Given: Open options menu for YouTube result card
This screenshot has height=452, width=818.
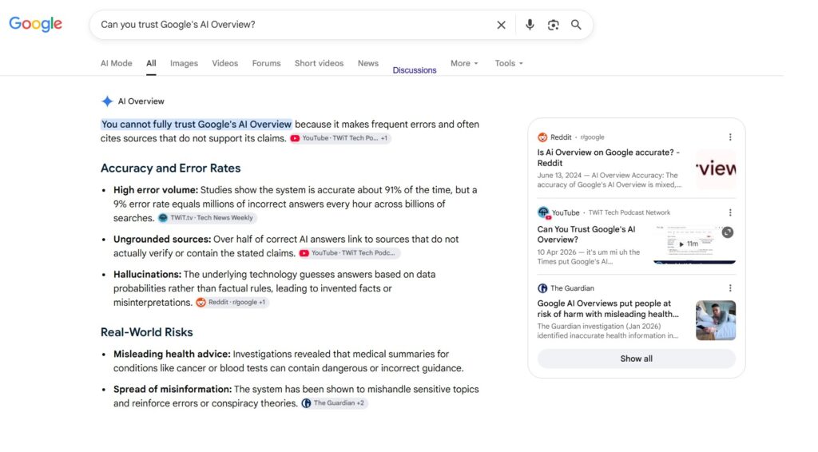Looking at the screenshot, I should 730,212.
